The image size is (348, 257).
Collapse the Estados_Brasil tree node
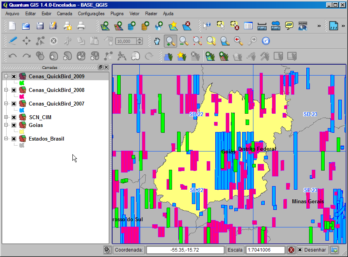[6, 139]
